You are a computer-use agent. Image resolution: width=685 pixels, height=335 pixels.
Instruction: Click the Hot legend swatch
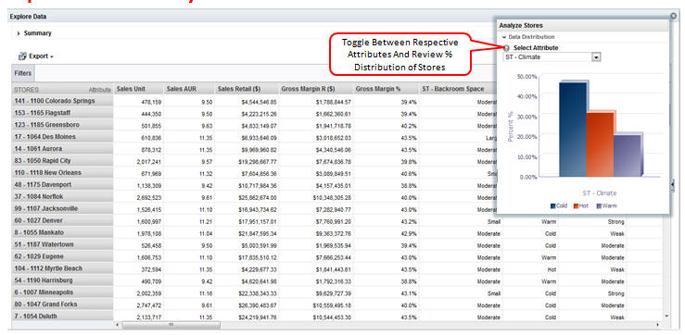(x=576, y=205)
